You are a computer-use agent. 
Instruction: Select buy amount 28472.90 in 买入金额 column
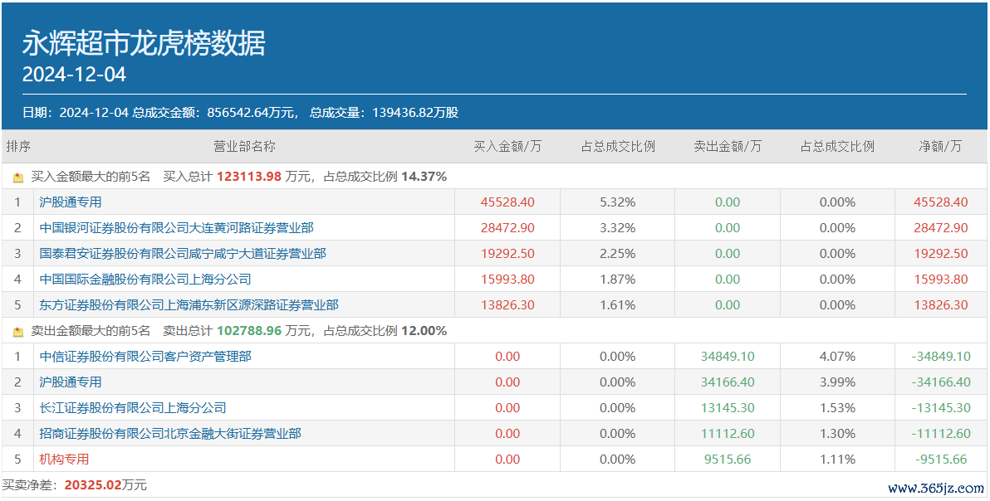coord(507,227)
